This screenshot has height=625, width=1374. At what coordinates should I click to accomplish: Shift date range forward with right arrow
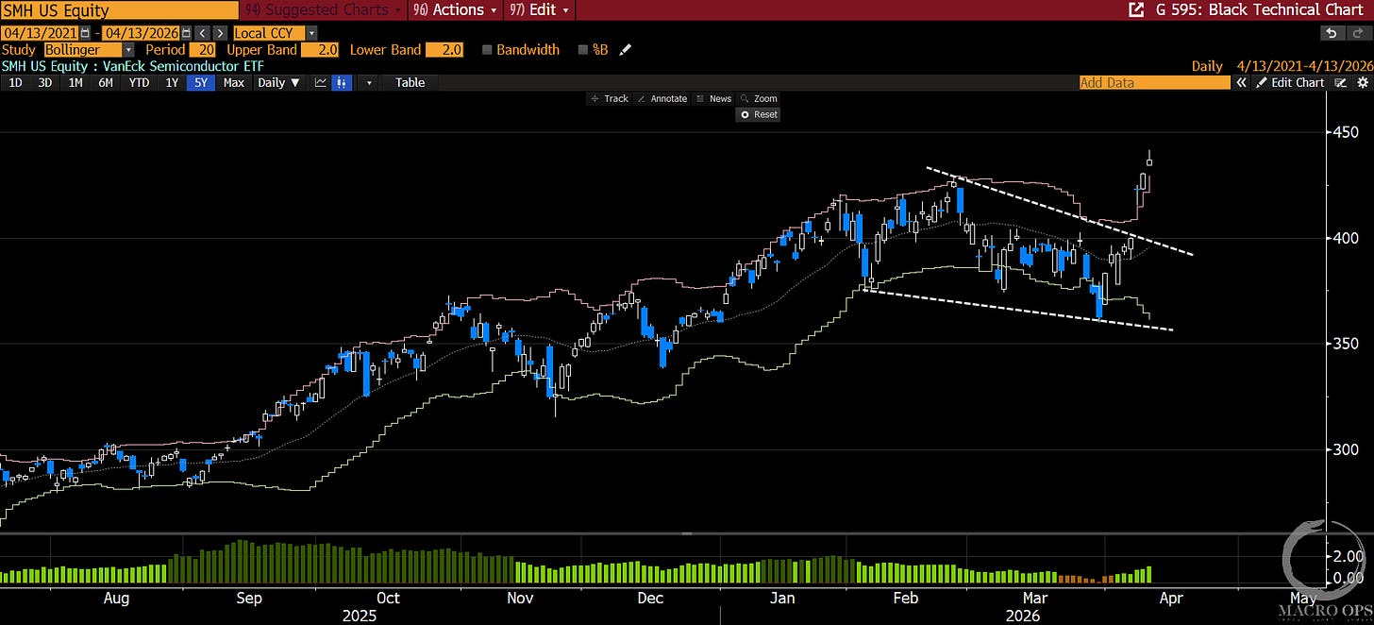[x=220, y=33]
